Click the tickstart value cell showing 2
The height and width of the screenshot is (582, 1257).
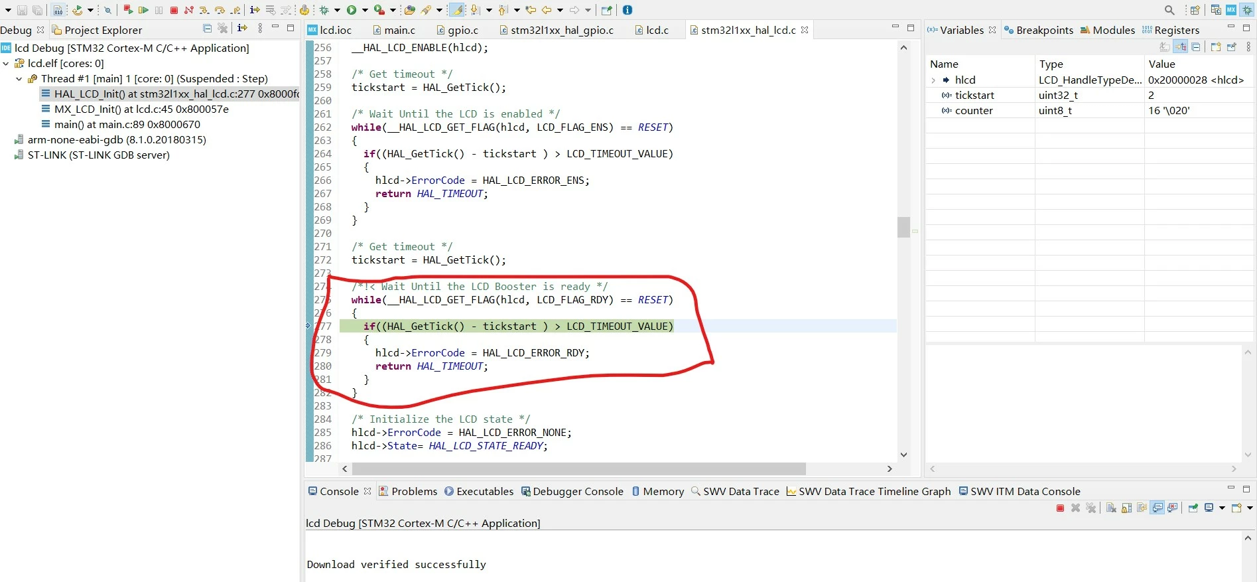1199,96
